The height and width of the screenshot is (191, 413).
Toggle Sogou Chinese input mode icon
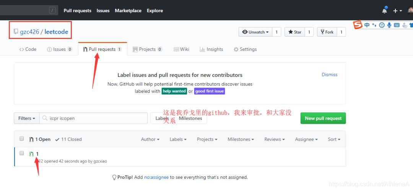tap(367, 25)
